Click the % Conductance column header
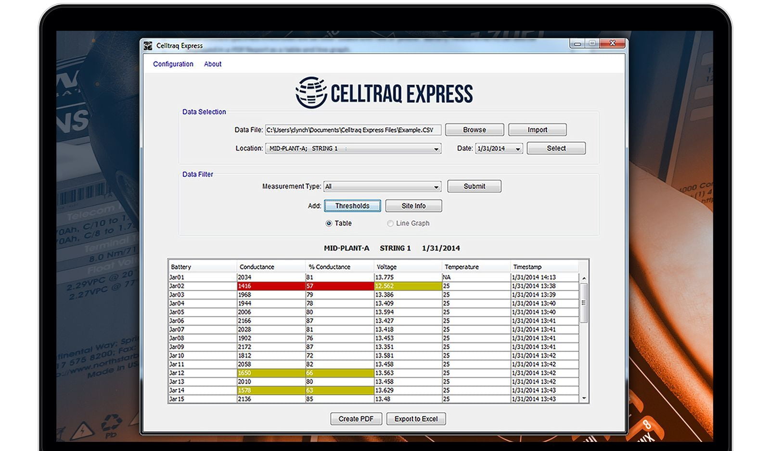The height and width of the screenshot is (451, 770). (x=340, y=267)
